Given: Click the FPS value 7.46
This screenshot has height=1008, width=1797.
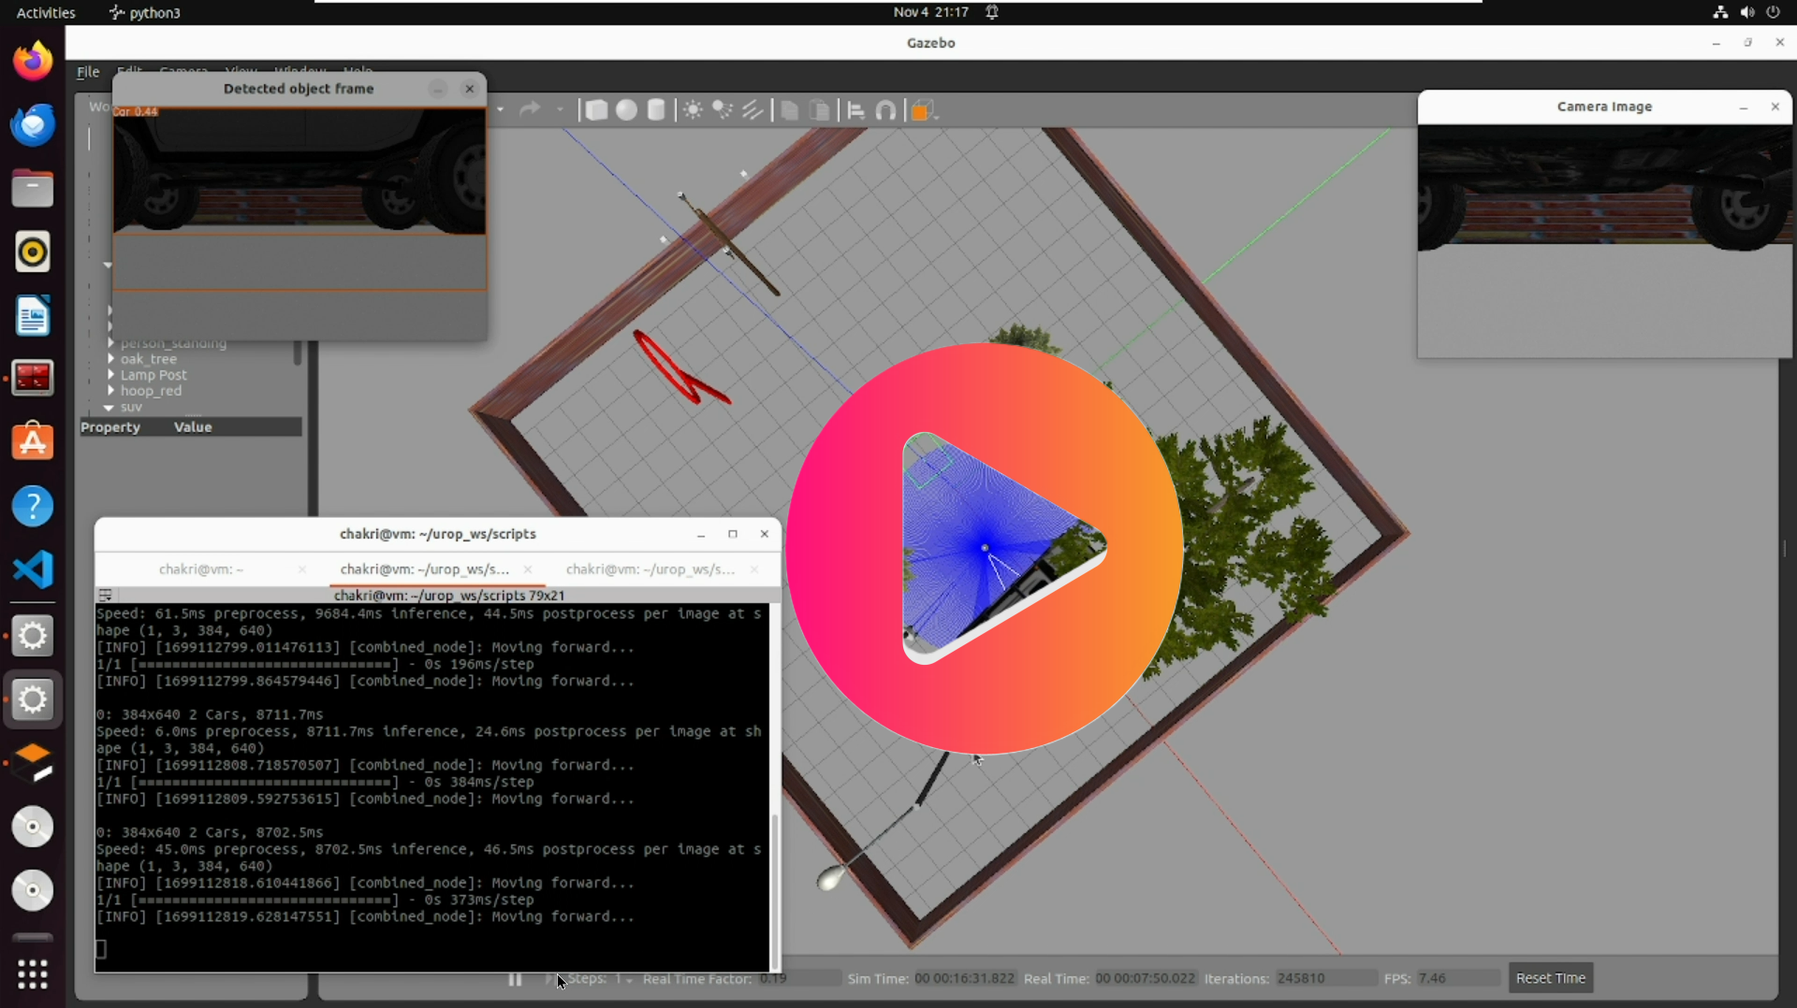Looking at the screenshot, I should point(1458,979).
